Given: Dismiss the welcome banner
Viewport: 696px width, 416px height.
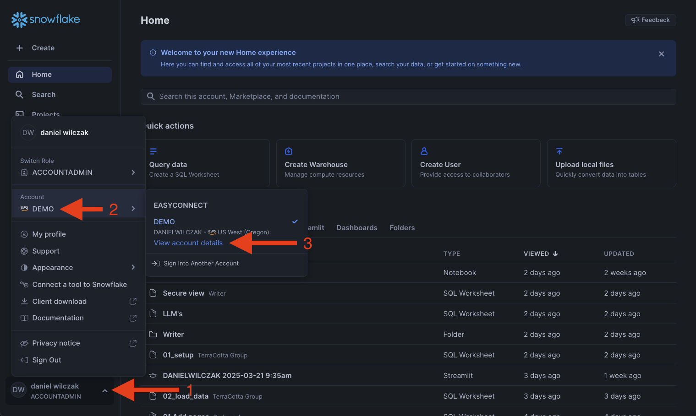Looking at the screenshot, I should click(661, 54).
